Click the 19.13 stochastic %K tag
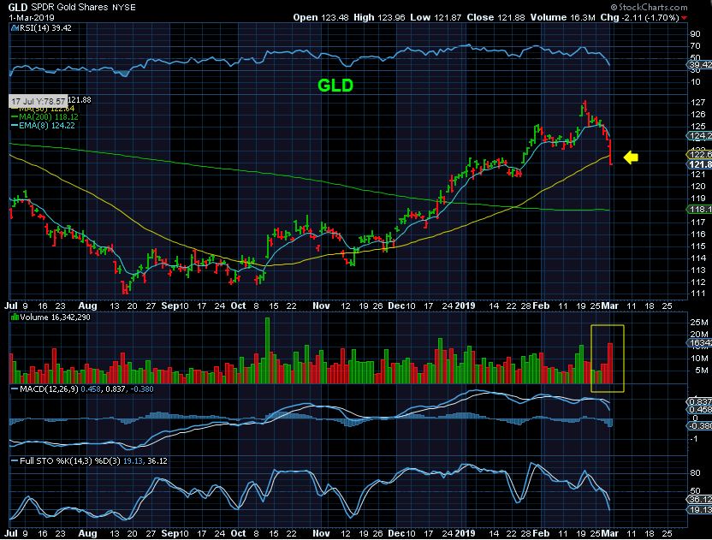This screenshot has height=540, width=712. tap(699, 510)
